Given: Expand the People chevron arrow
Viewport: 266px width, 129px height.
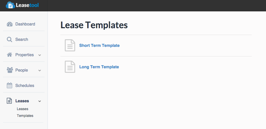Looking at the screenshot, I should tap(40, 70).
